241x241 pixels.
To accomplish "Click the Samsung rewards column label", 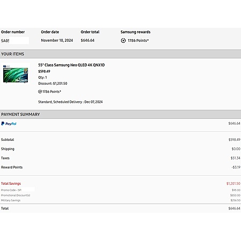I will (x=135, y=32).
